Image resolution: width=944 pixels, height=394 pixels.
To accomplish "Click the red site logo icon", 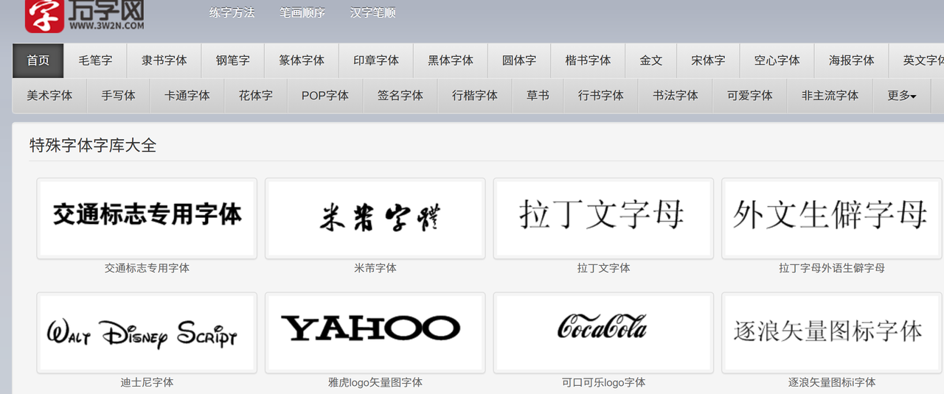I will (x=44, y=15).
